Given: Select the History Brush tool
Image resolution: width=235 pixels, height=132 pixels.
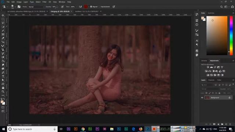Looking at the screenshot, I should coord(3,54).
